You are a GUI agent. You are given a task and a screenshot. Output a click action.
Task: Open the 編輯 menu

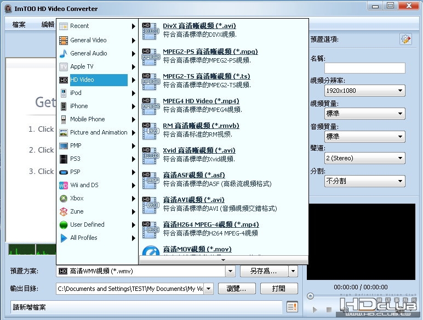click(x=48, y=25)
